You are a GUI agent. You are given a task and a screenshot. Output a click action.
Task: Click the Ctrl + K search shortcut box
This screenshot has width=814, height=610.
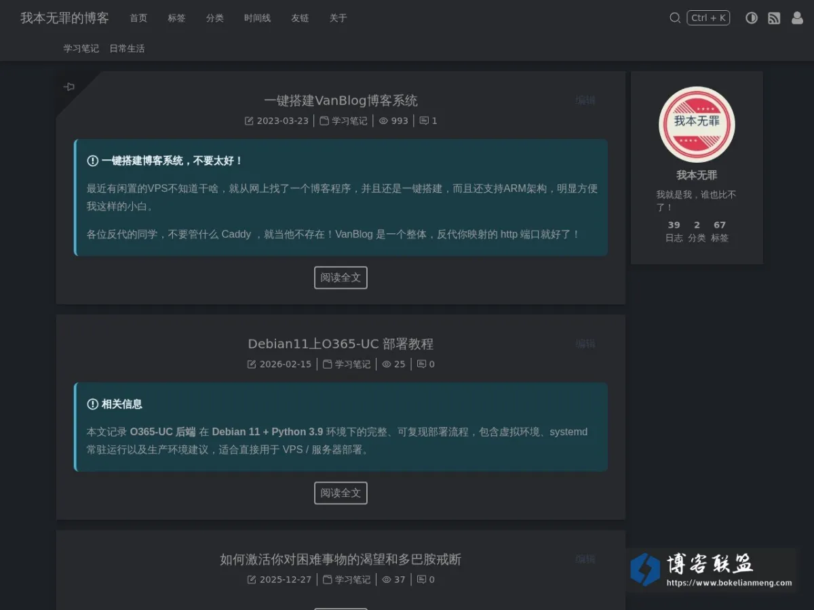[708, 18]
